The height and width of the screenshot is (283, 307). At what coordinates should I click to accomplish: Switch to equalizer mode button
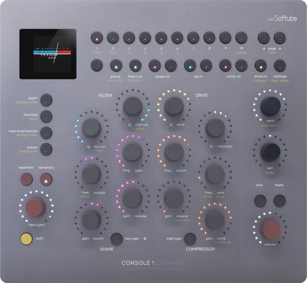point(27,179)
